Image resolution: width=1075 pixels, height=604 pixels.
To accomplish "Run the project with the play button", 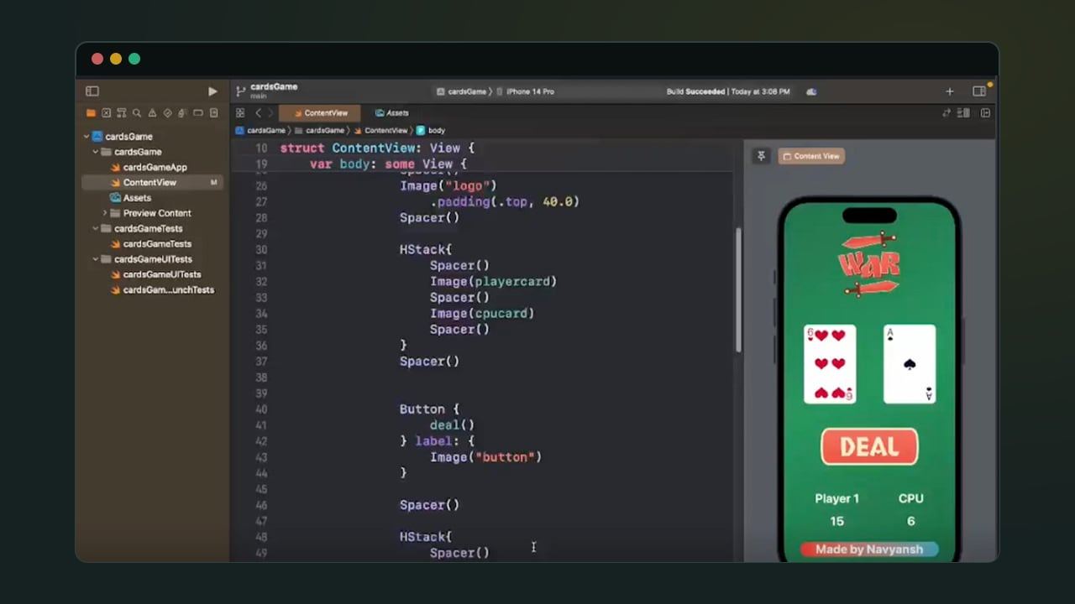I will [x=212, y=91].
